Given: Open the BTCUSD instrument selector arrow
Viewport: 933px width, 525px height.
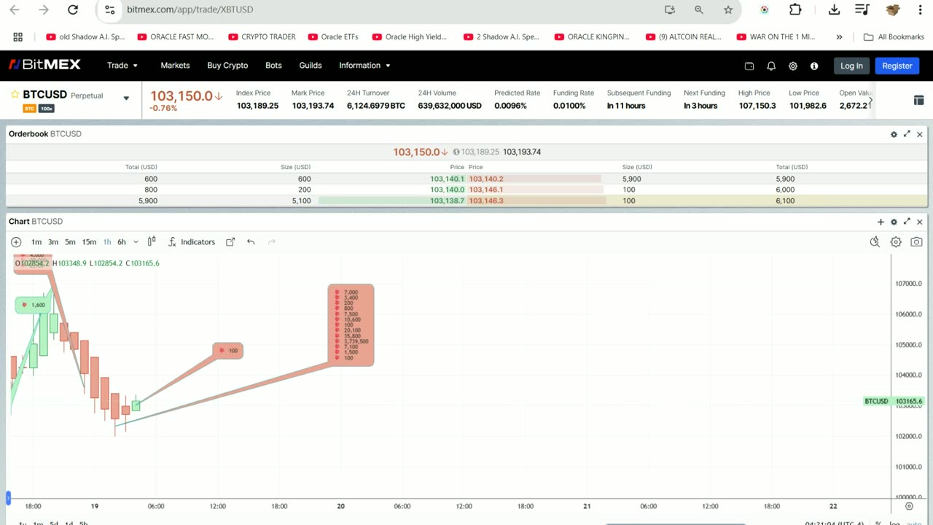Looking at the screenshot, I should click(126, 98).
